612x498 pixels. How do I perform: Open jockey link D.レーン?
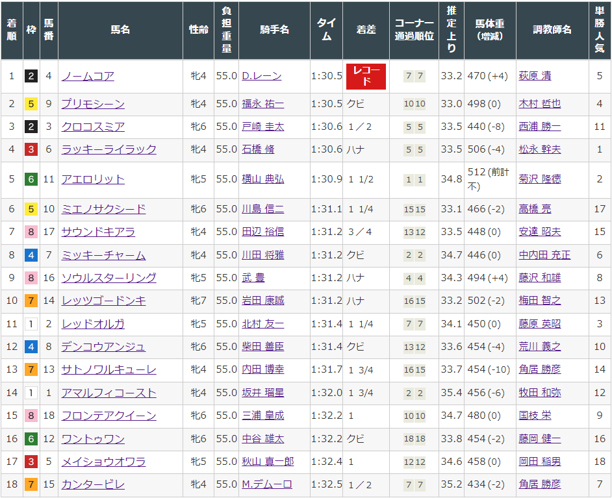pos(262,76)
